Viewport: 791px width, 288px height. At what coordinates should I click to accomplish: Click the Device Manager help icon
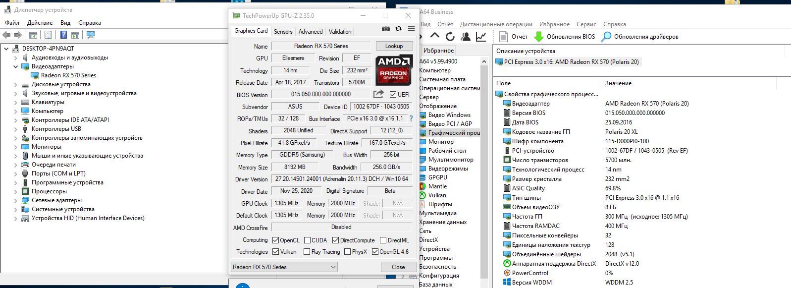63,35
